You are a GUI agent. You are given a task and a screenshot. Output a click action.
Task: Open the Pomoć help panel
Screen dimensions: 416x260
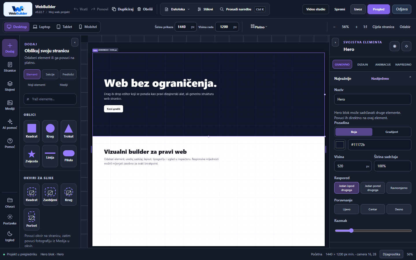tap(10, 143)
